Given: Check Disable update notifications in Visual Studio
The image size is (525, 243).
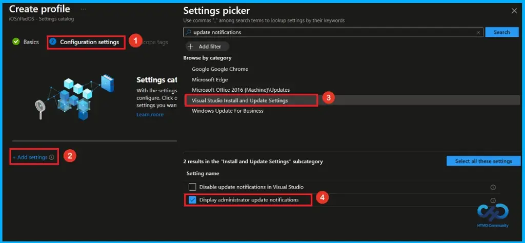Looking at the screenshot, I should pyautogui.click(x=192, y=187).
